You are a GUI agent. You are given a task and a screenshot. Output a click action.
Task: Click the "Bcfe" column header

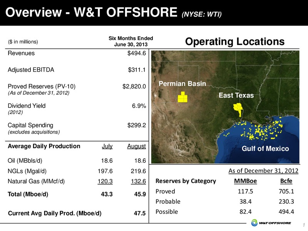[x=286, y=181]
